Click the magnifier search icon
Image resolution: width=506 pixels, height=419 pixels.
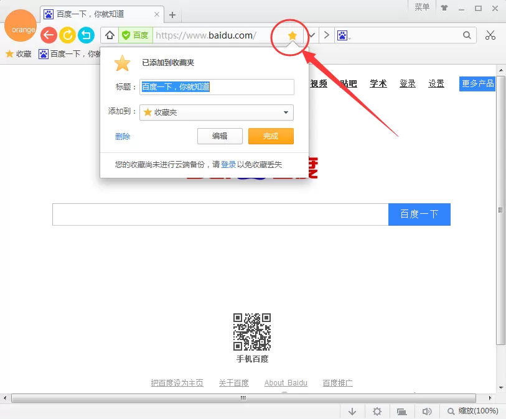click(x=467, y=35)
